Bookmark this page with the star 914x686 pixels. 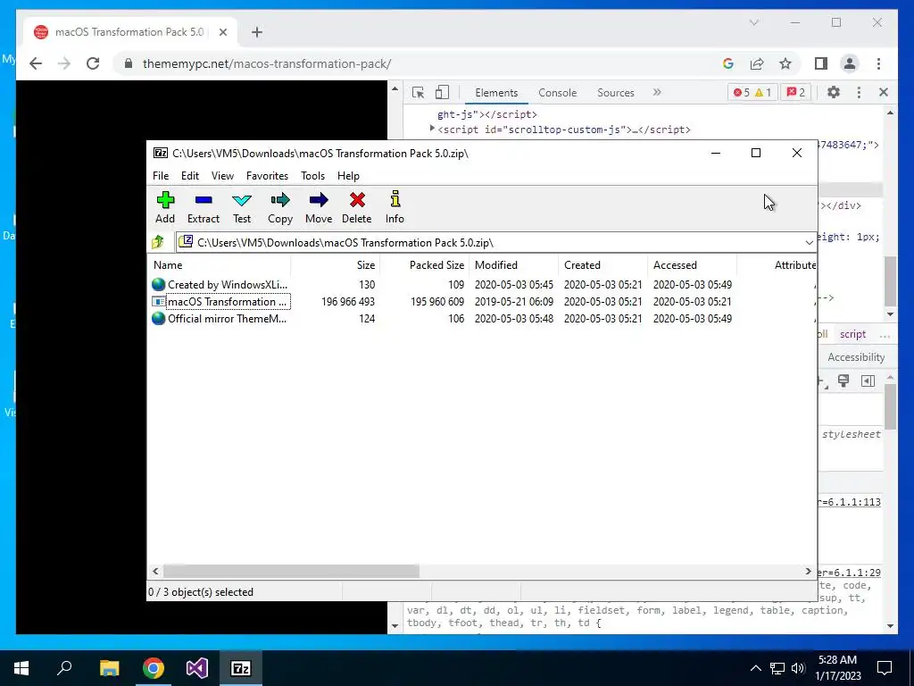click(x=785, y=63)
